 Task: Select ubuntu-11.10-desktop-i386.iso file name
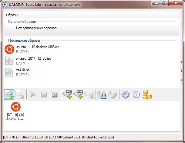pos(38,47)
